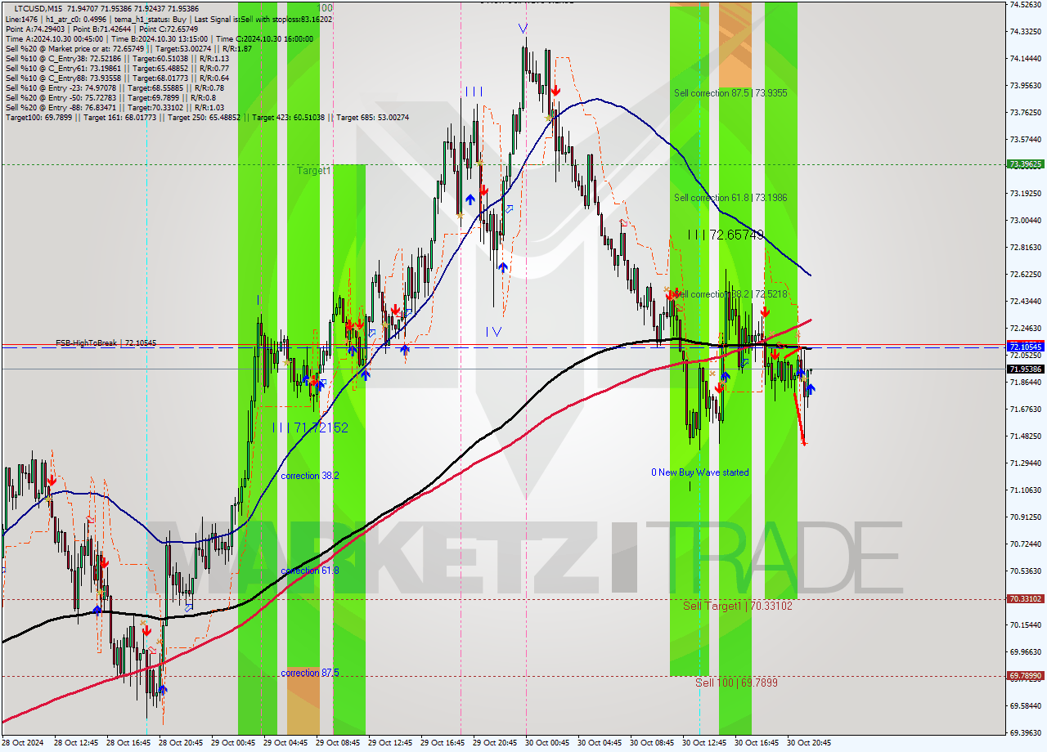The image size is (1047, 752).
Task: Click the 72.62250 price scale value
Action: (x=1026, y=274)
